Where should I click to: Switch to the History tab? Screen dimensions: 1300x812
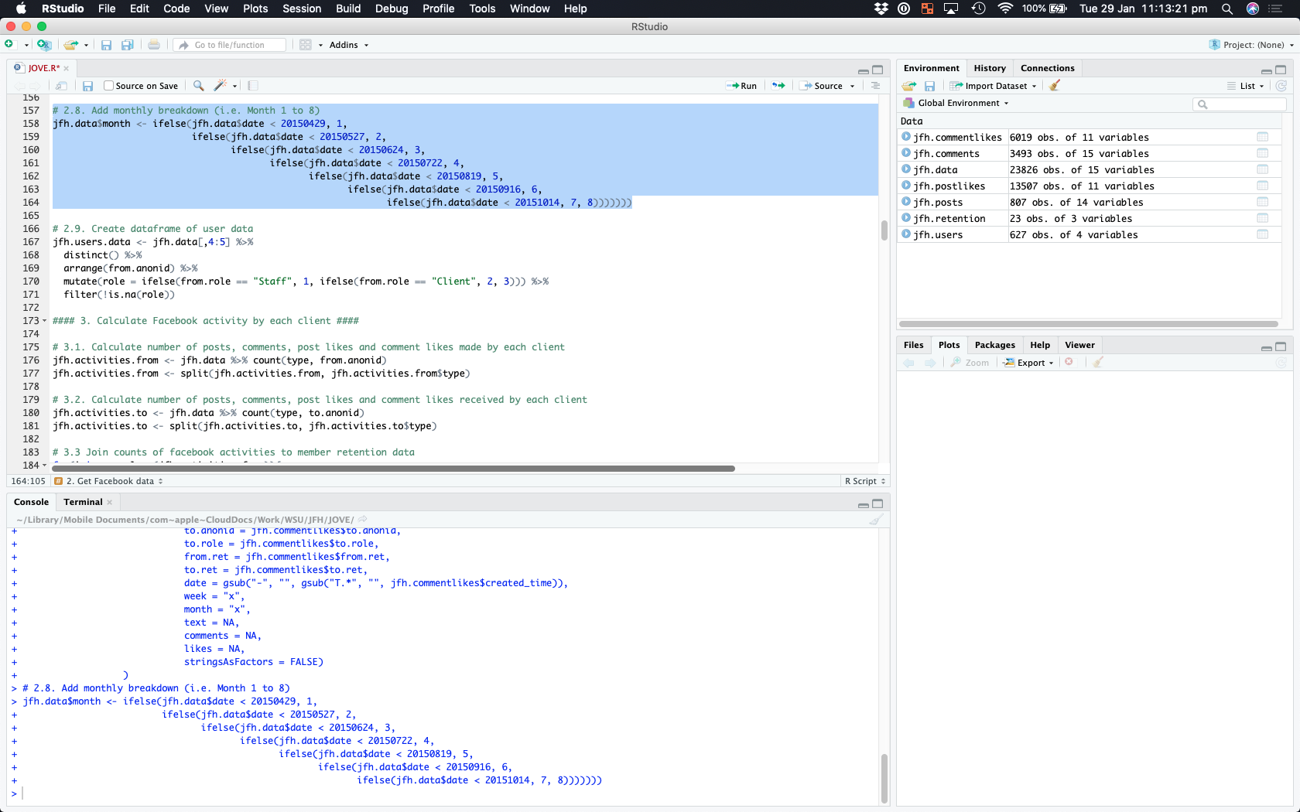(x=990, y=68)
